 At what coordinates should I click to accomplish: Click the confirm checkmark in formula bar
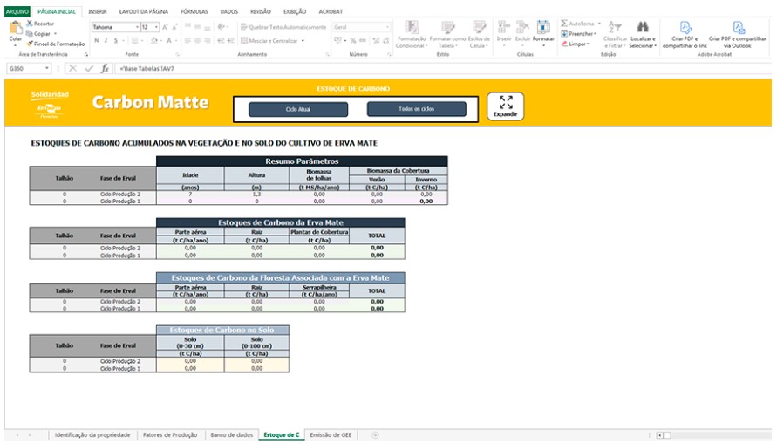(x=89, y=68)
